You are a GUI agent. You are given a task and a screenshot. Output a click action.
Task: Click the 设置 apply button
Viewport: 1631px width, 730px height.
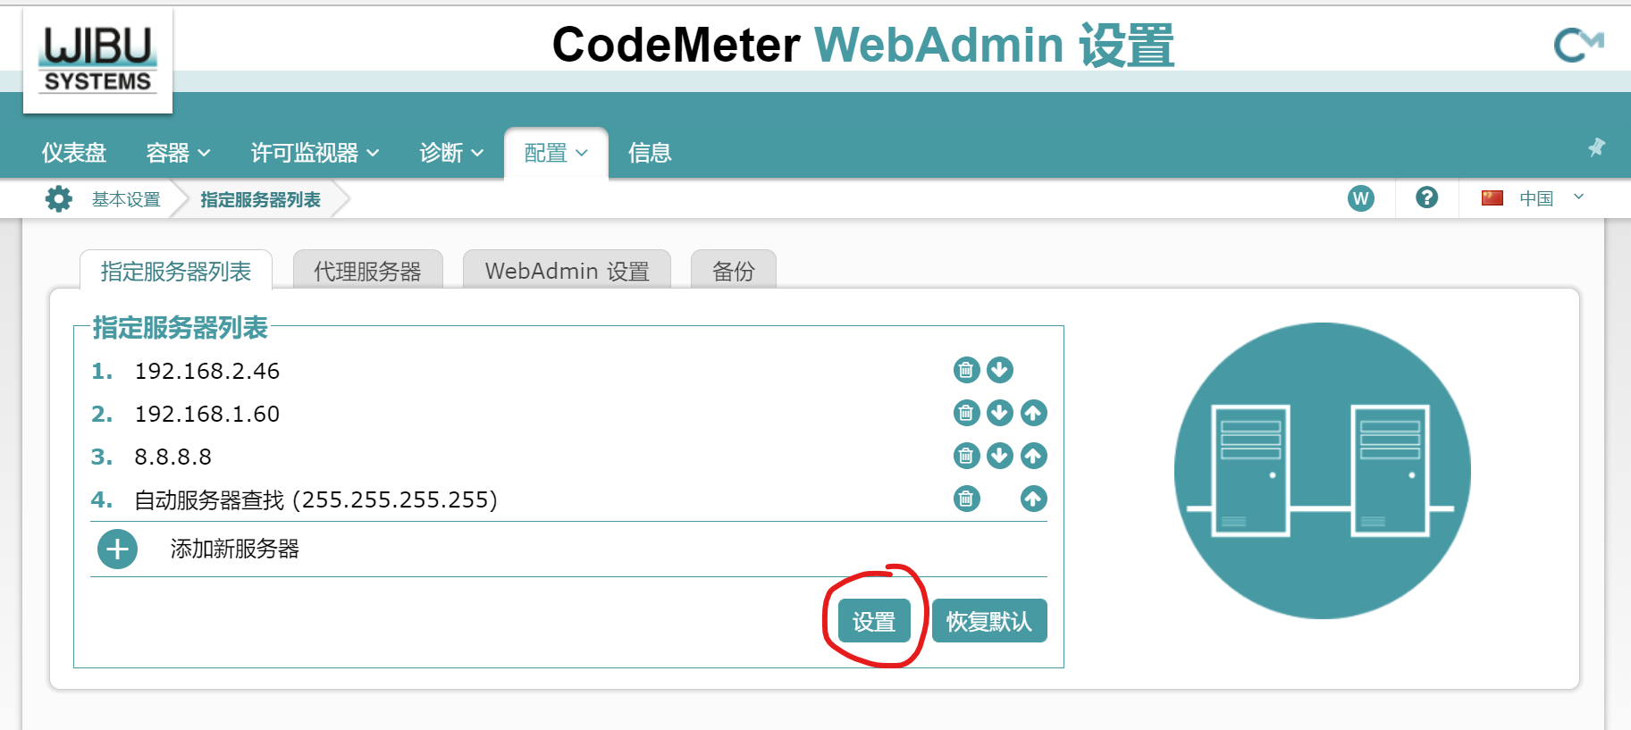[874, 622]
